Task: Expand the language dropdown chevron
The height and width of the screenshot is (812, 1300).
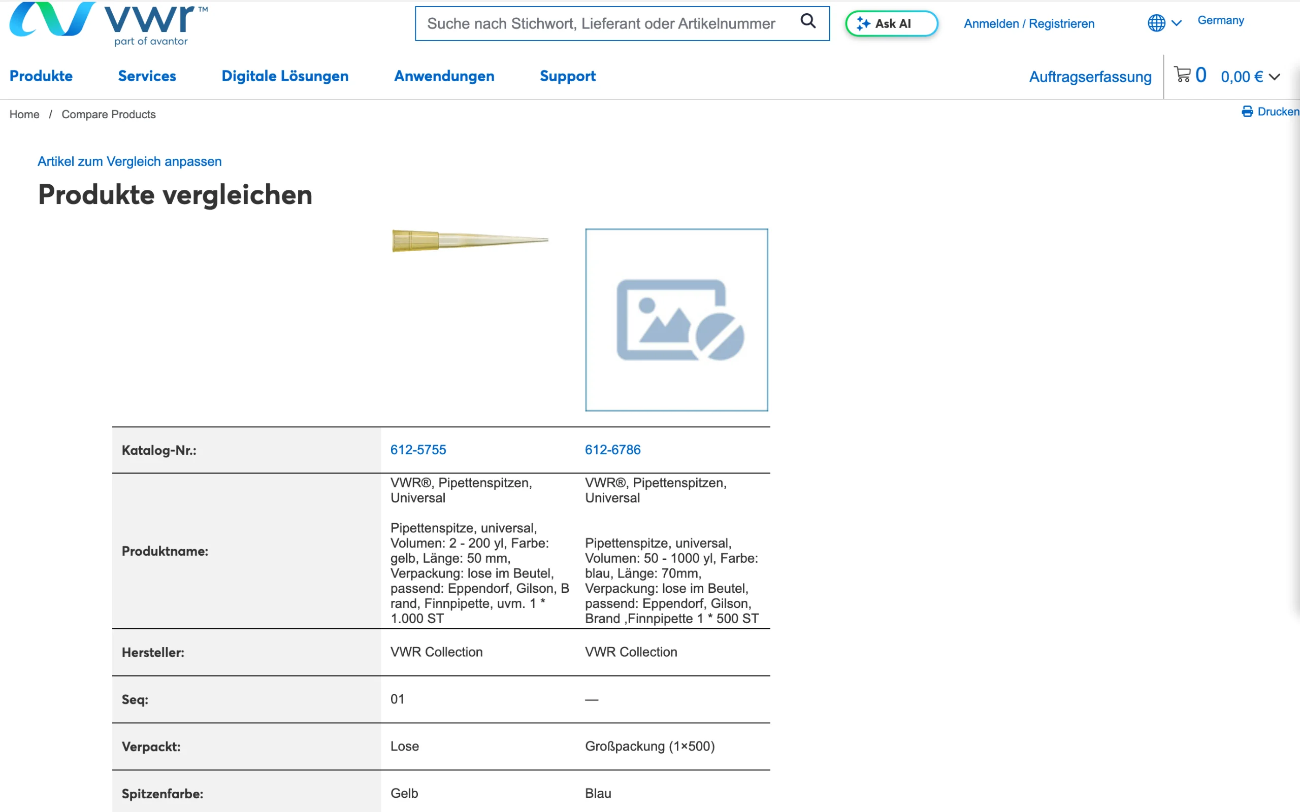Action: (1177, 23)
